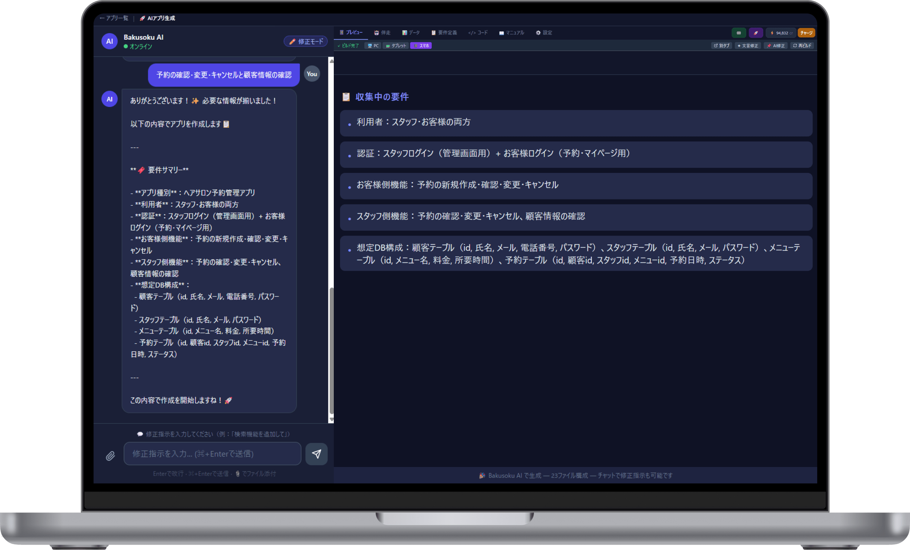Click the この内容で作成を開始しますね line
Screen dimensions: 910x550
coord(181,400)
